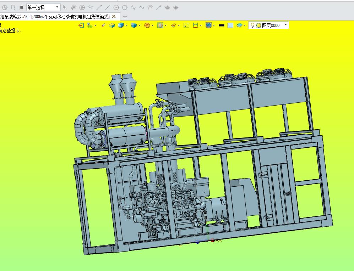Open the 单一选择 selection mode dropdown
Image resolution: width=354 pixels, height=271 pixels.
point(43,7)
